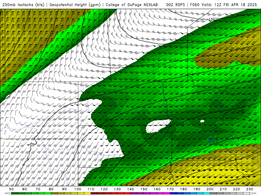261x195 pixels.
Task: Click the 60 value on the color scale
Action: (x=25, y=189)
